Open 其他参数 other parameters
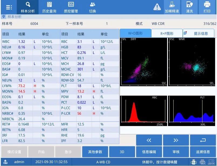 (95, 152)
